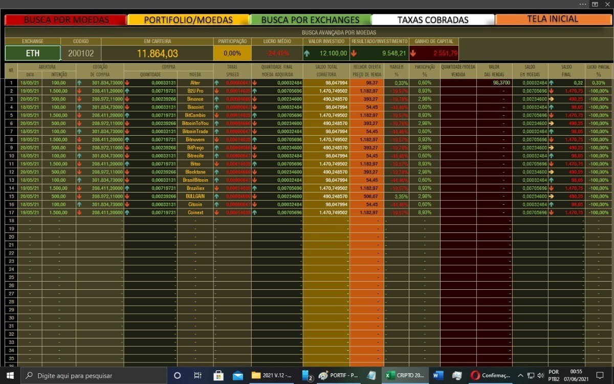Open Task View on the taskbar
This screenshot has width=614, height=384.
pos(198,375)
